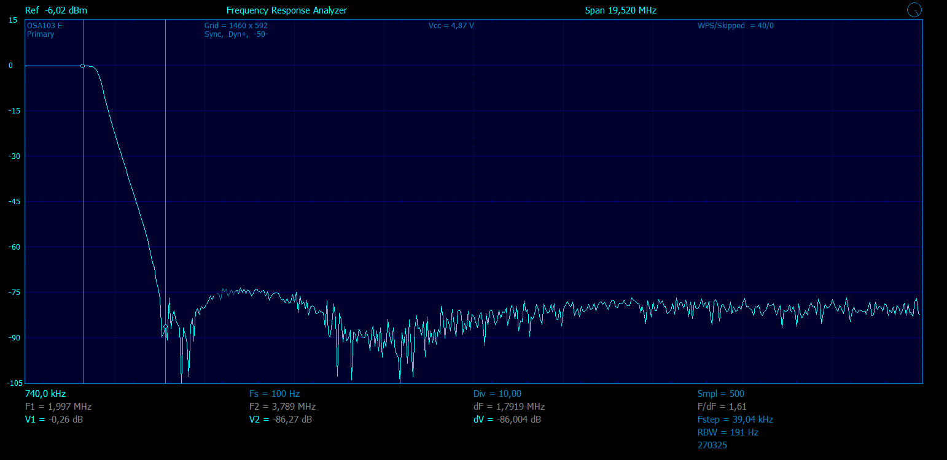
Task: Click the -90 label on vertical axis
Action: [x=13, y=338]
